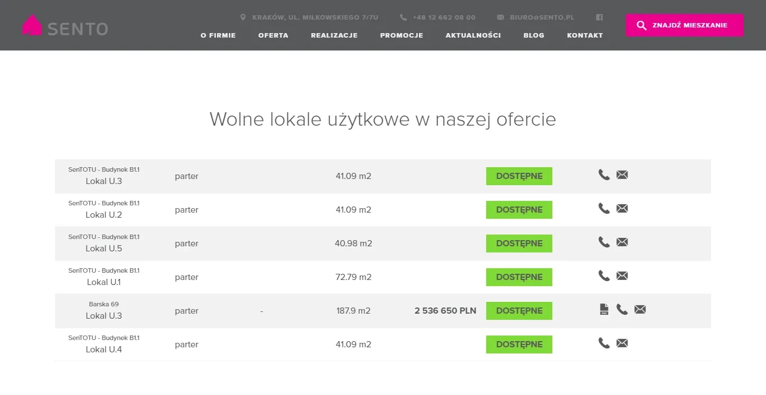Screen dimensions: 766x395
Task: Click the heading Wolne lokale użytkowe
Action: [x=382, y=120]
